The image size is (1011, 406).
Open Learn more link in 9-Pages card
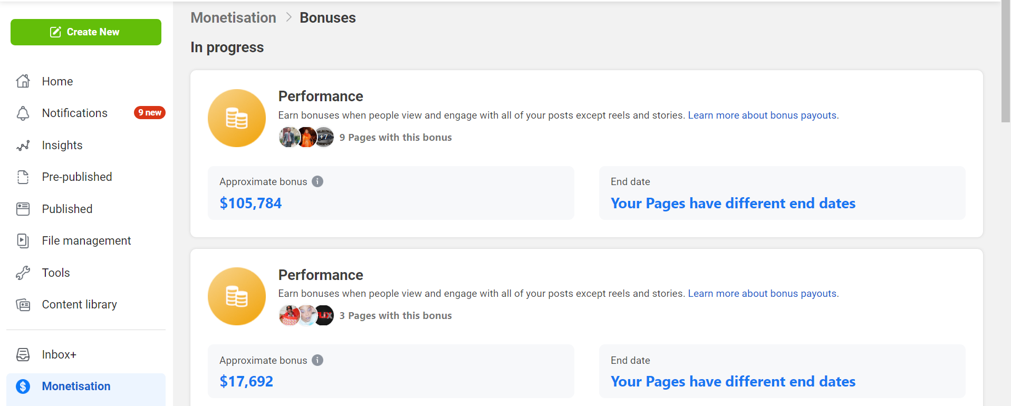click(x=763, y=115)
